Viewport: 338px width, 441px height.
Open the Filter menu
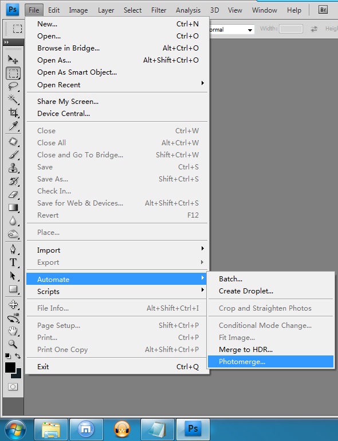[x=159, y=10]
